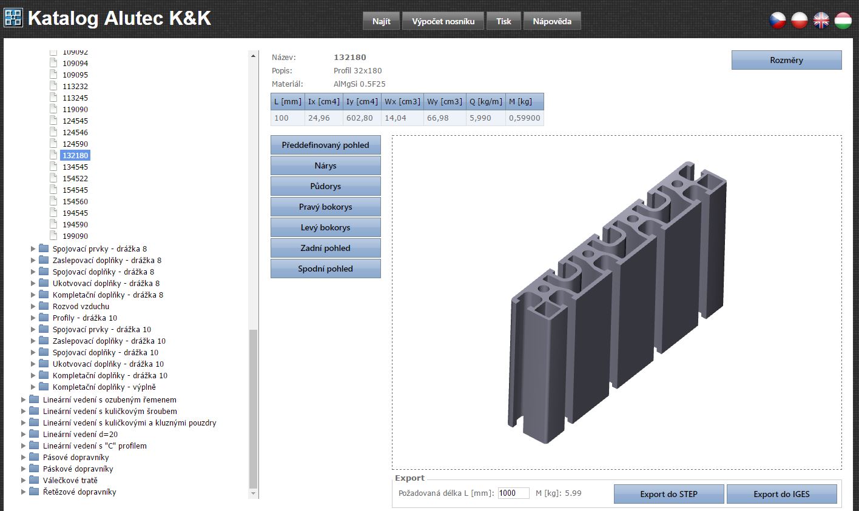Click the Alutec catalog logo icon

pos(13,18)
